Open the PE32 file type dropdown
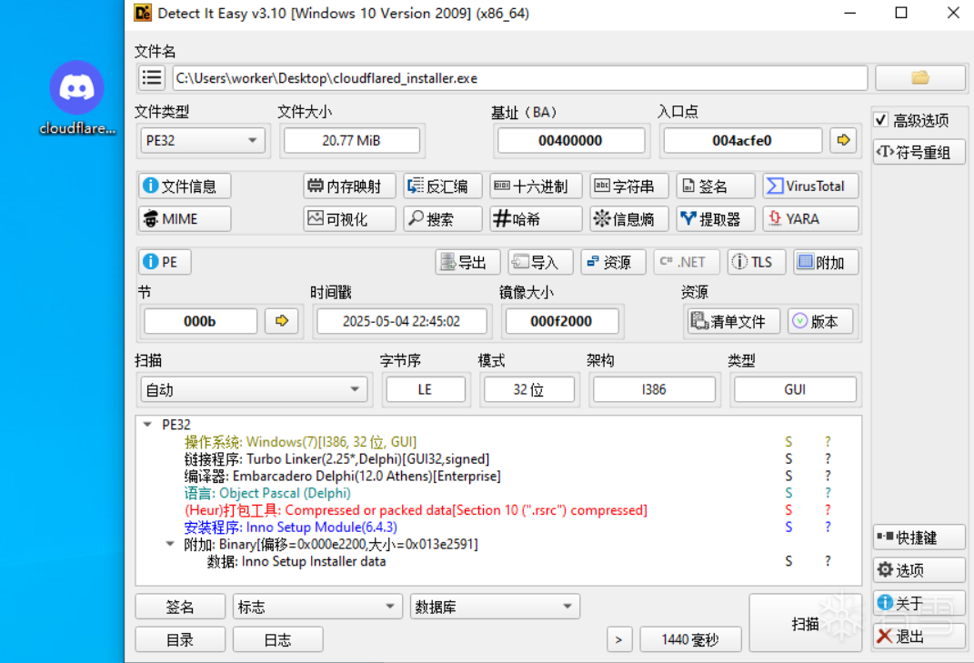 [x=203, y=140]
